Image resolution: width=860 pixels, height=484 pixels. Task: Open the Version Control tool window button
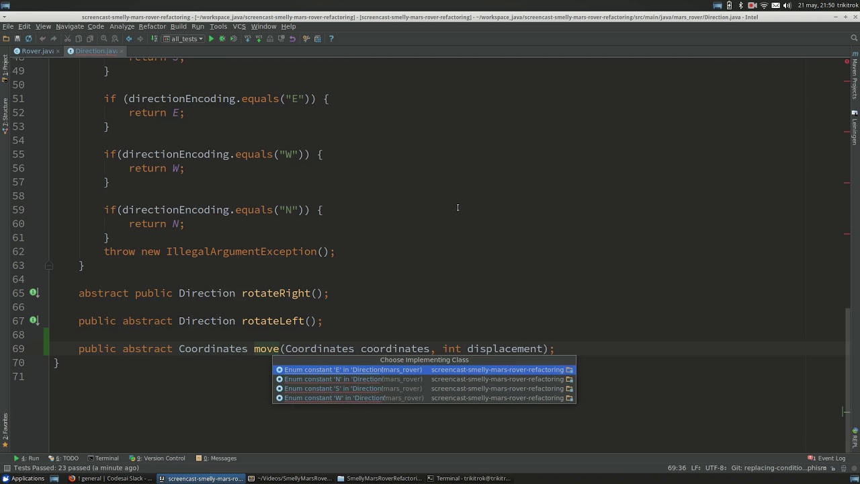tap(157, 458)
